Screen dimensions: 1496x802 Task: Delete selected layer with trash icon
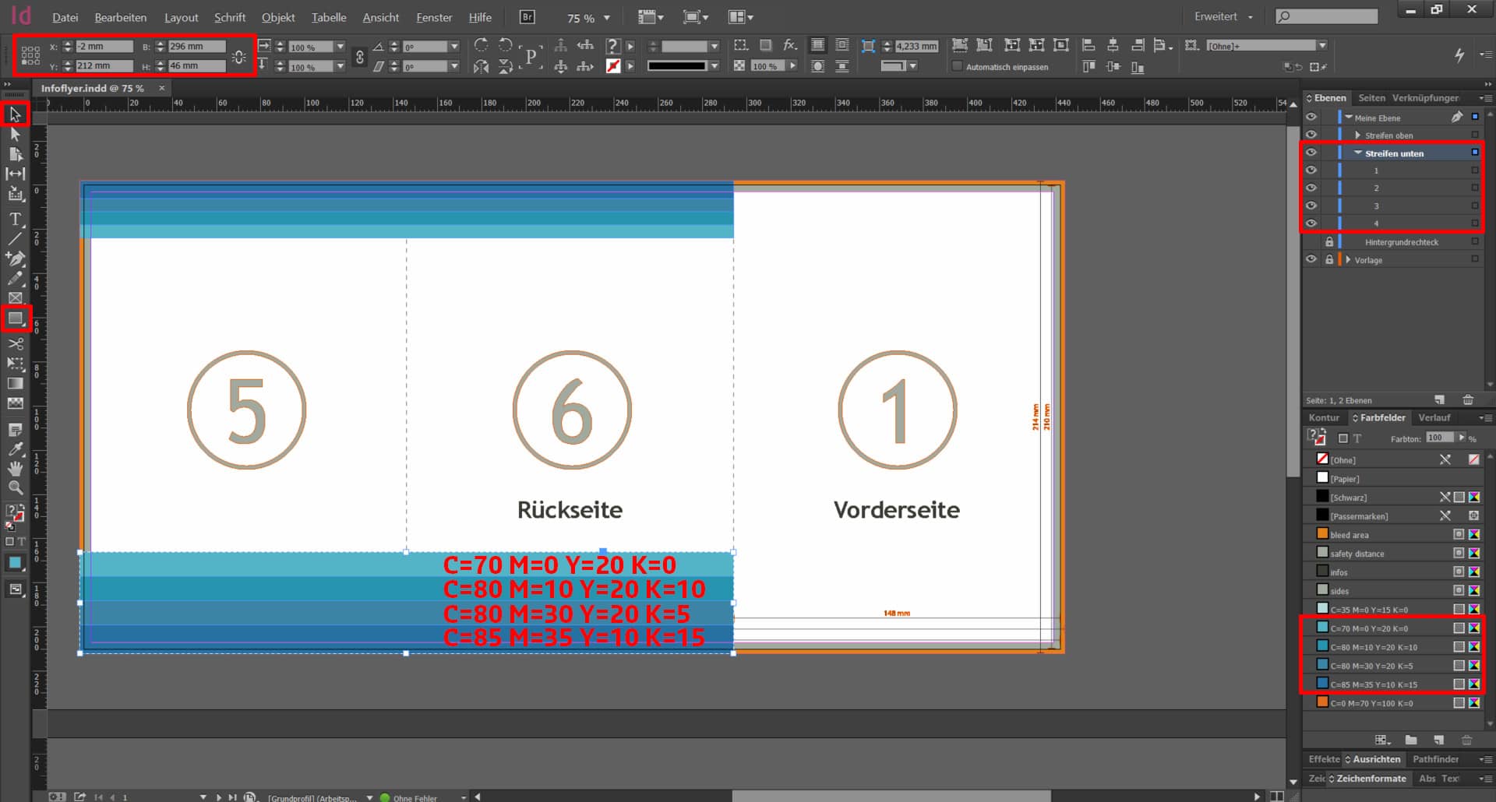[1467, 400]
